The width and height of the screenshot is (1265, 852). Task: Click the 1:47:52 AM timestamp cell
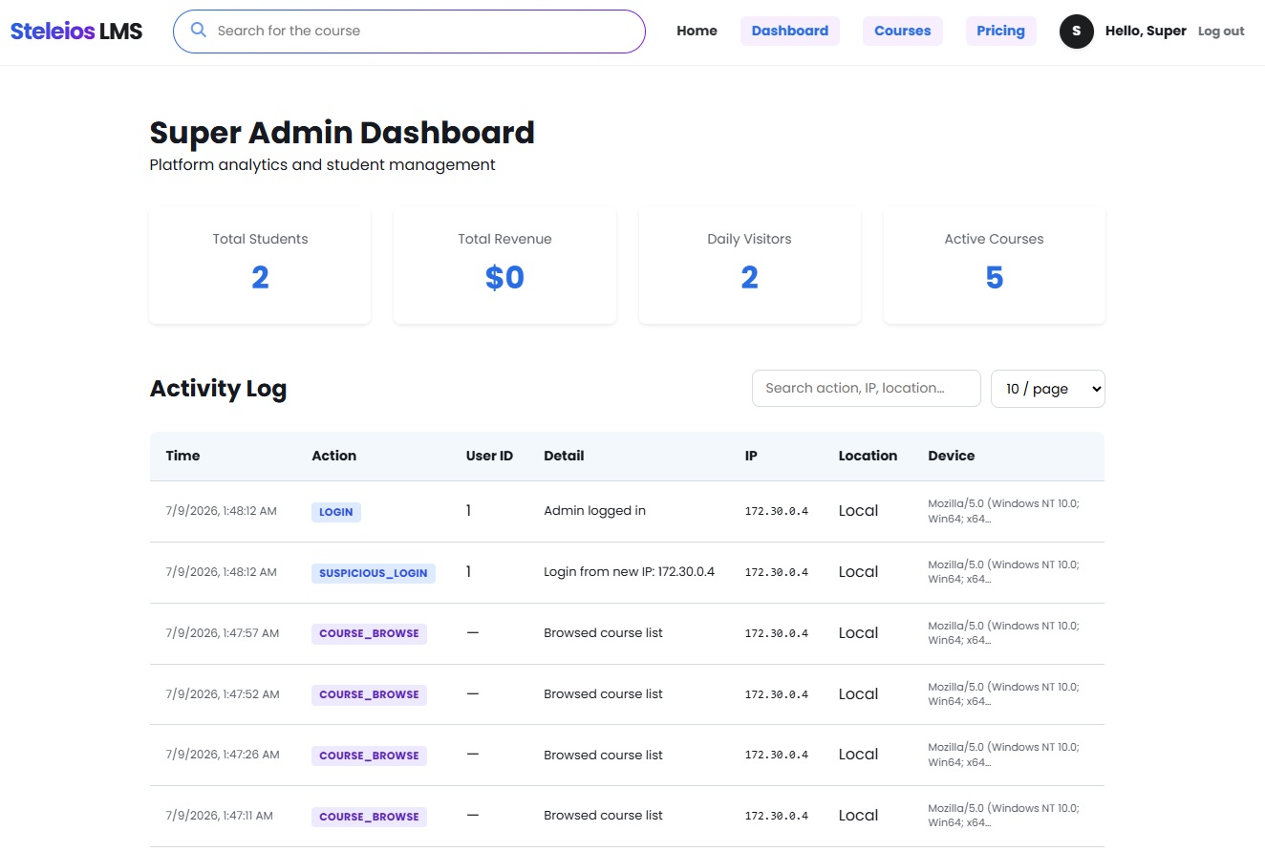click(223, 693)
